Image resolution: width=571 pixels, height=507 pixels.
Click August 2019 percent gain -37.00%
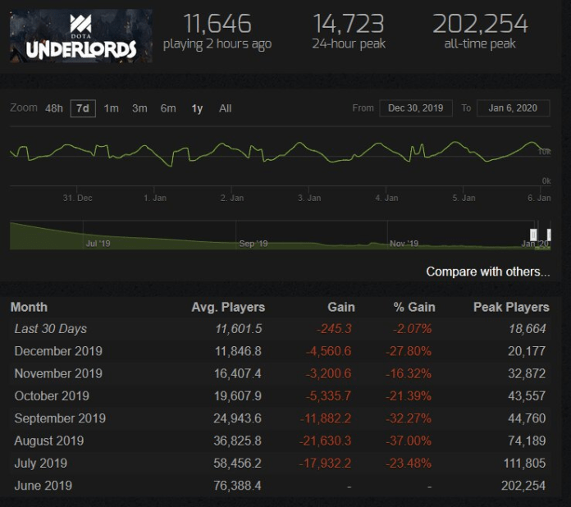pos(409,441)
